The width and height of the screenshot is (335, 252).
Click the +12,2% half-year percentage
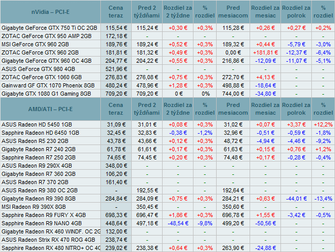click(x=323, y=124)
